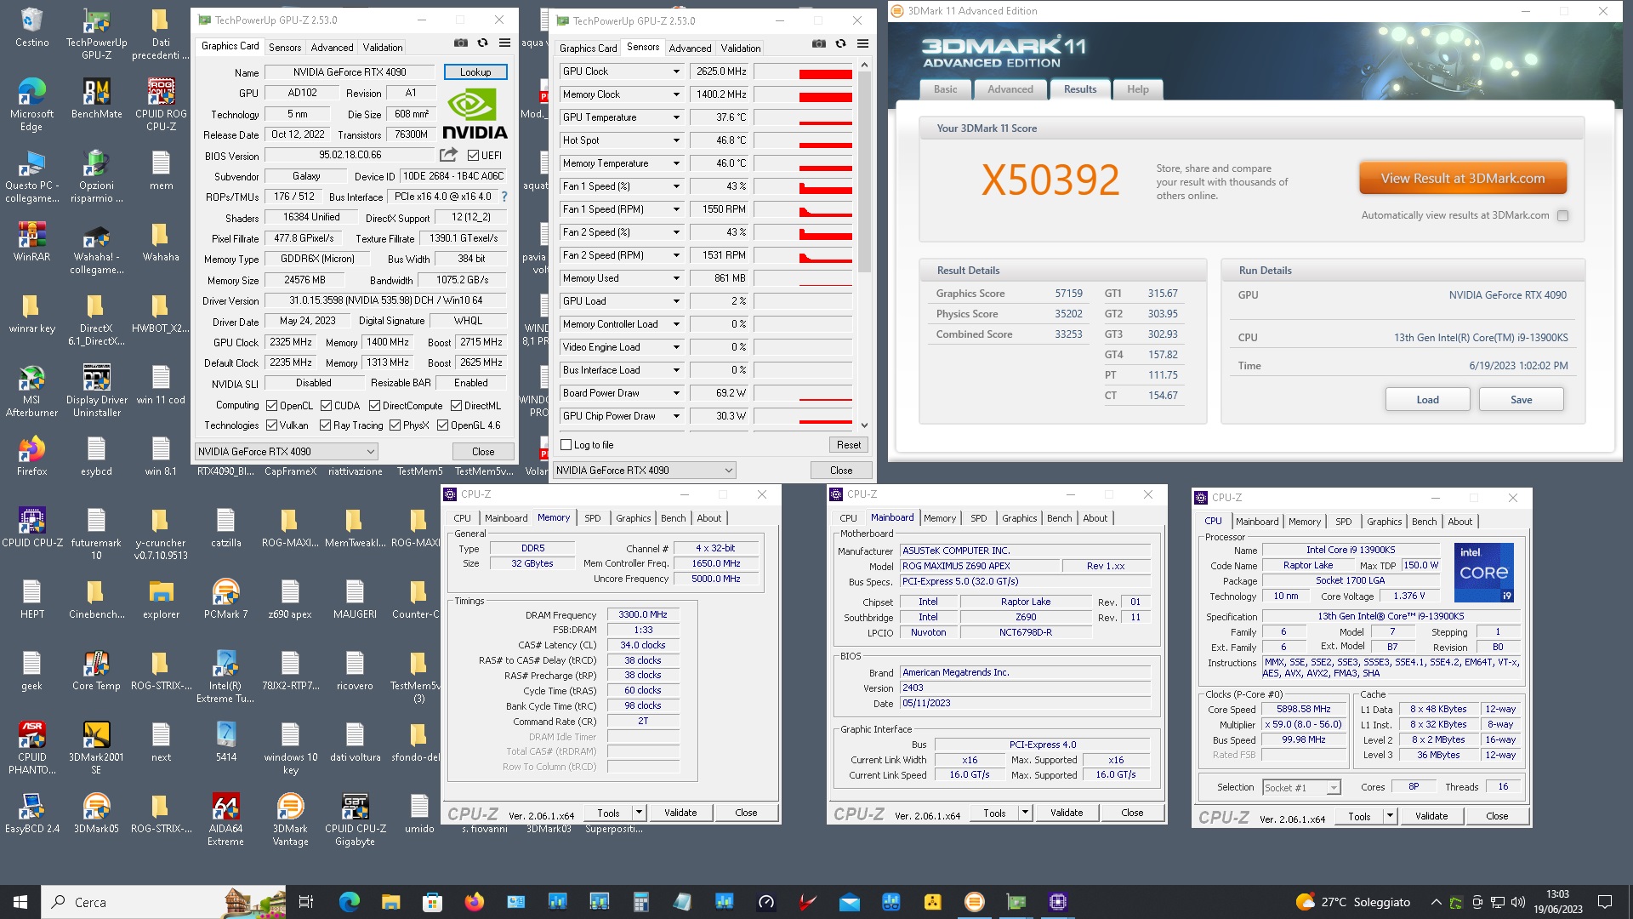
Task: Click the NVIDIA logo in GPU-Z
Action: [475, 114]
